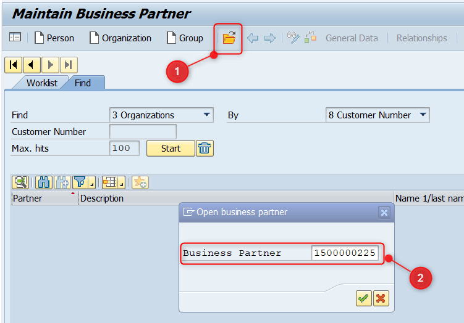Create a new Person partner
The width and height of the screenshot is (464, 323).
(x=54, y=38)
